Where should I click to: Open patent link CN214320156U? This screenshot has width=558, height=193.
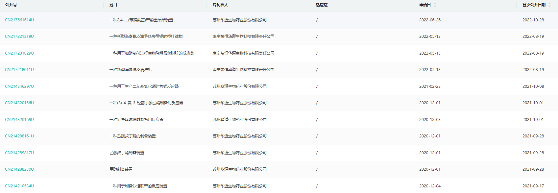click(x=19, y=103)
